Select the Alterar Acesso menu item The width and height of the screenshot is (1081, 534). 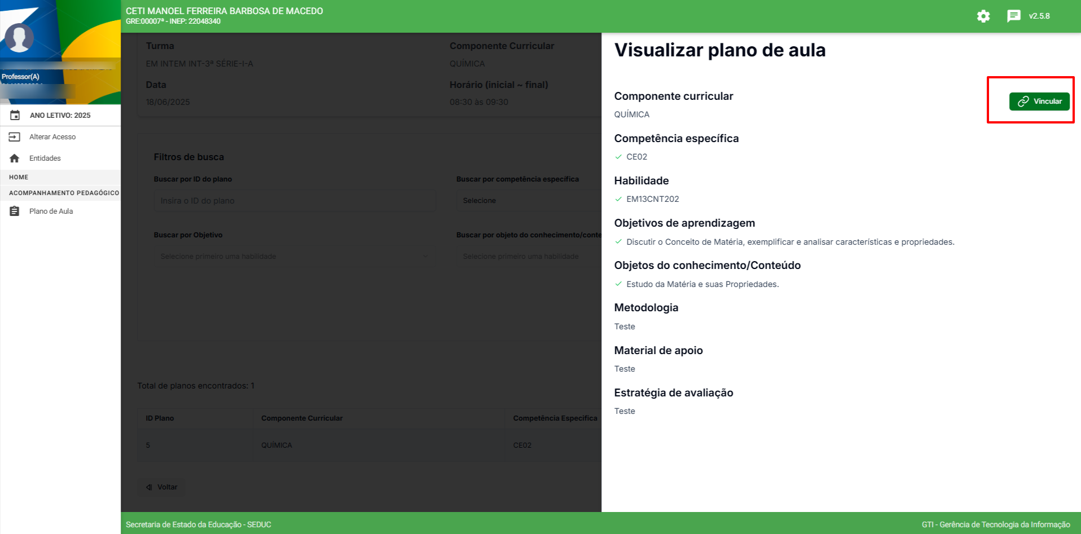click(x=52, y=137)
